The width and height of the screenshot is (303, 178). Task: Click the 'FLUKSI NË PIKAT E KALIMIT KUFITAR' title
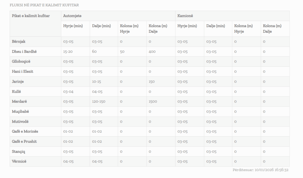[44, 5]
